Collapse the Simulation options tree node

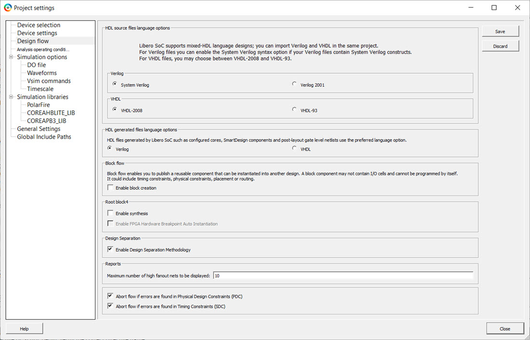click(x=11, y=57)
